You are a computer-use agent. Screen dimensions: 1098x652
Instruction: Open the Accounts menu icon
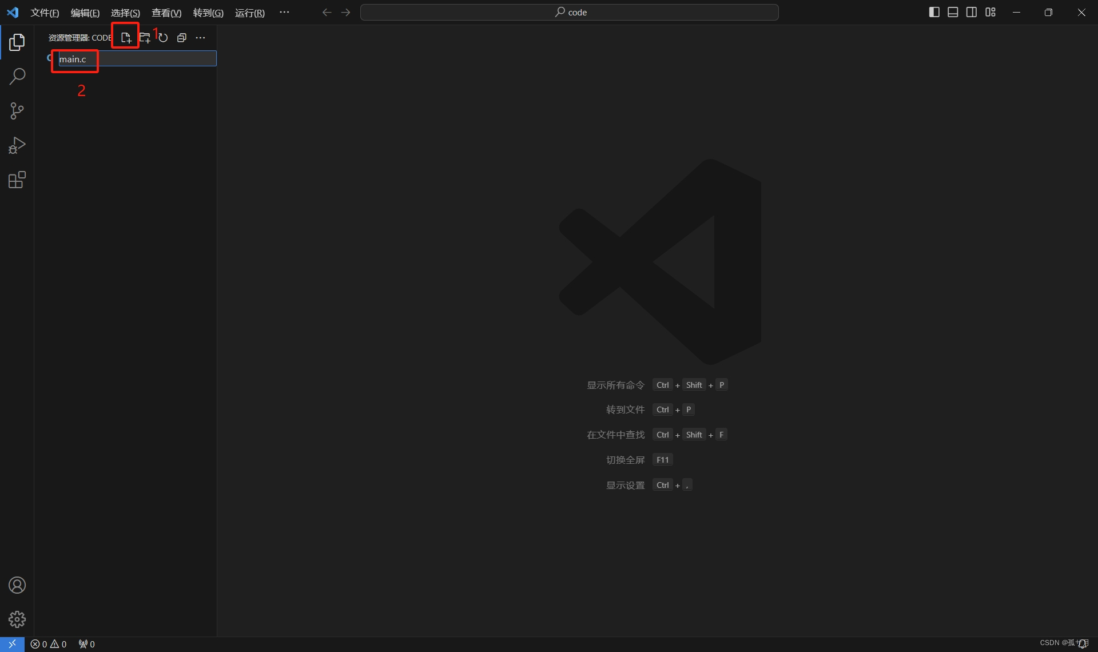click(17, 585)
